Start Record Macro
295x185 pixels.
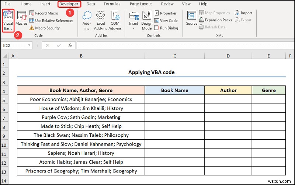point(44,13)
